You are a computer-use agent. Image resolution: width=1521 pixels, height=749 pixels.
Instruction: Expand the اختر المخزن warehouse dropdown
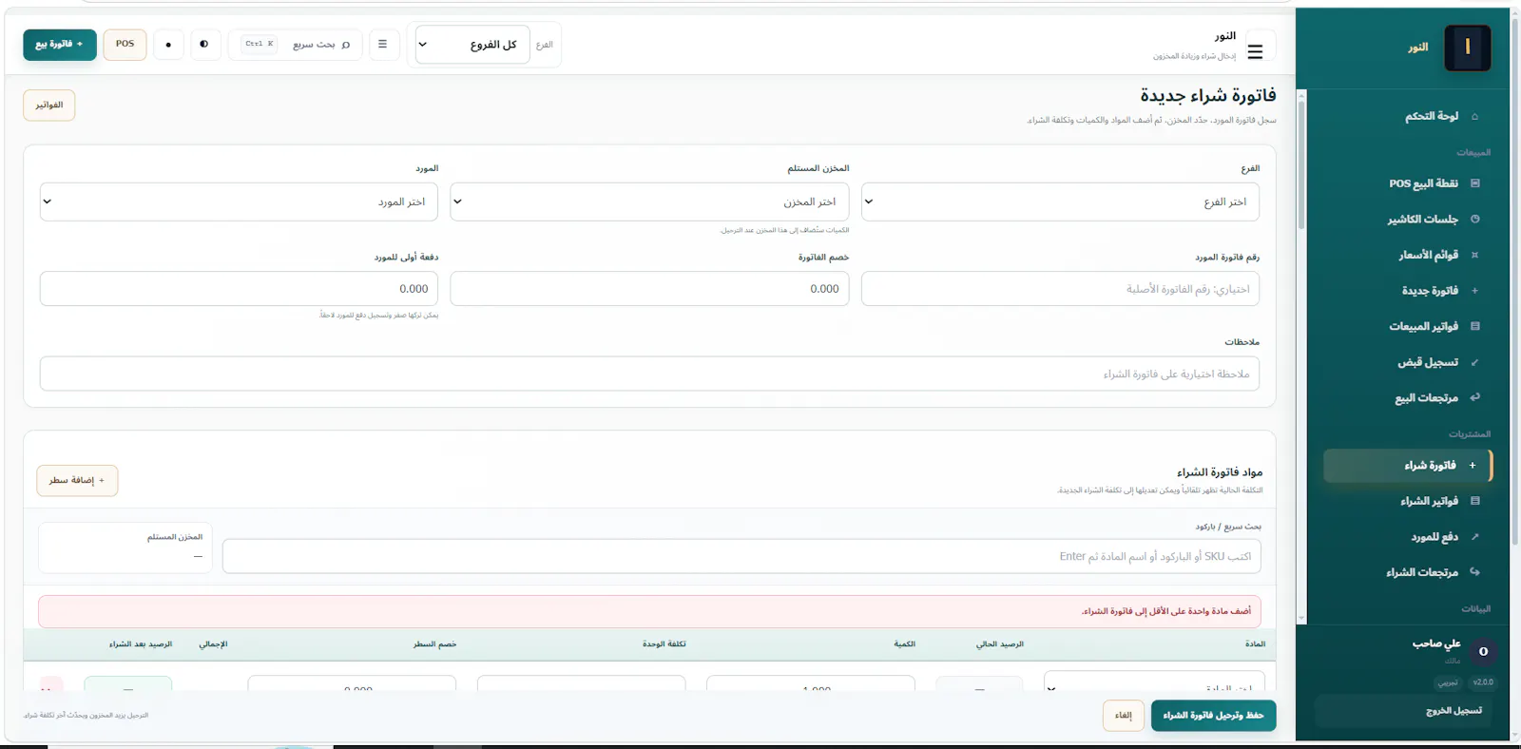[649, 202]
